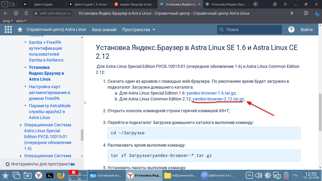This screenshot has width=322, height=181.
Task: Open the browser extensions/collections icon beside bookmark
Action: 306,13
